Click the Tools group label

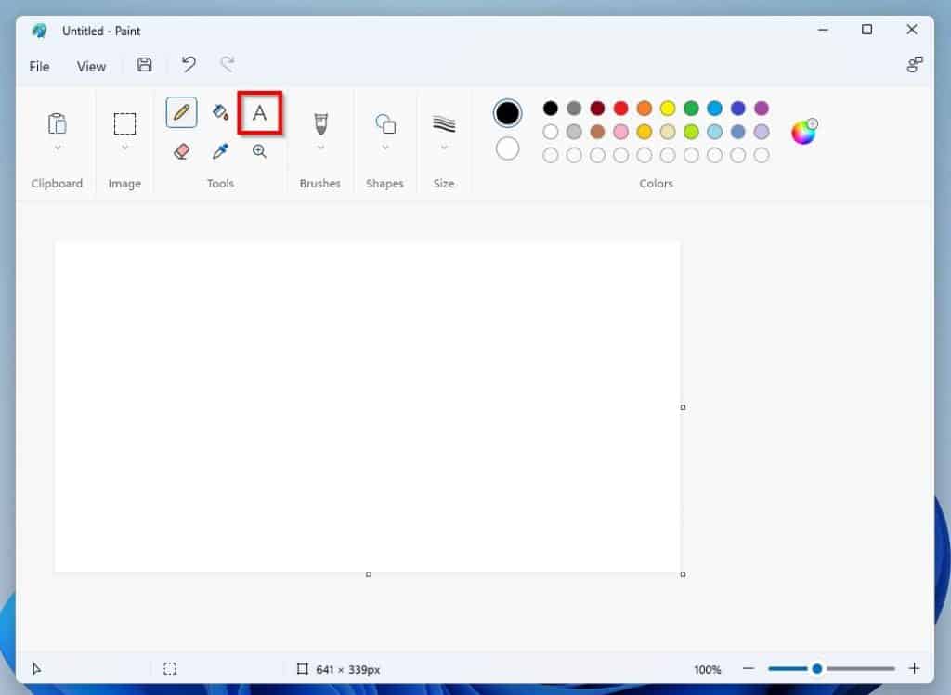(220, 183)
